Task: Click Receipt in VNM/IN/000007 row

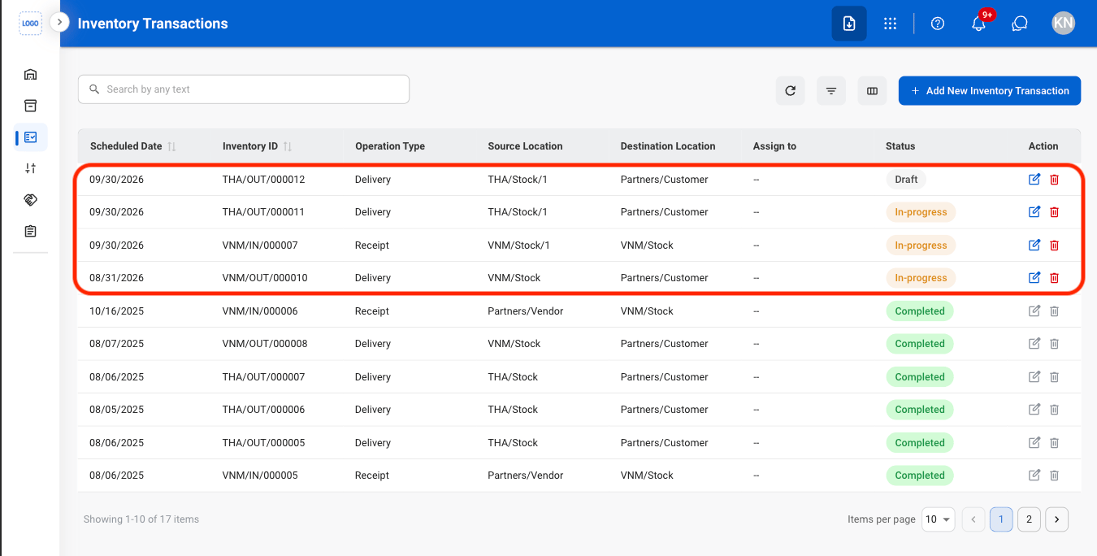Action: pyautogui.click(x=372, y=245)
